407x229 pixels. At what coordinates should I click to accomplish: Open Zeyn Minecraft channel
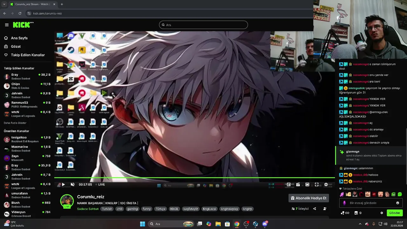tap(27, 158)
